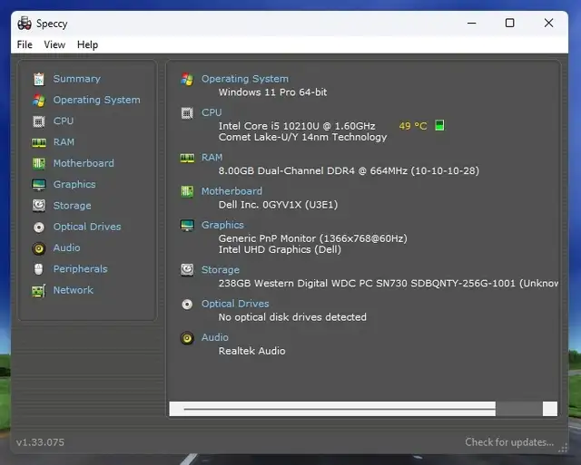This screenshot has width=581, height=465.
Task: Click Check for updates link
Action: click(509, 442)
